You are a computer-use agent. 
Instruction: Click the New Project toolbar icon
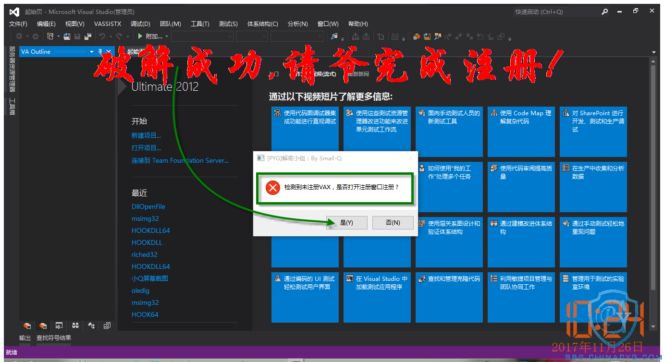(x=50, y=36)
